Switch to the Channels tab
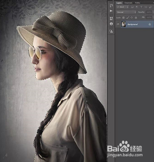Viewport: 154px width, 162px height. pyautogui.click(x=128, y=3)
